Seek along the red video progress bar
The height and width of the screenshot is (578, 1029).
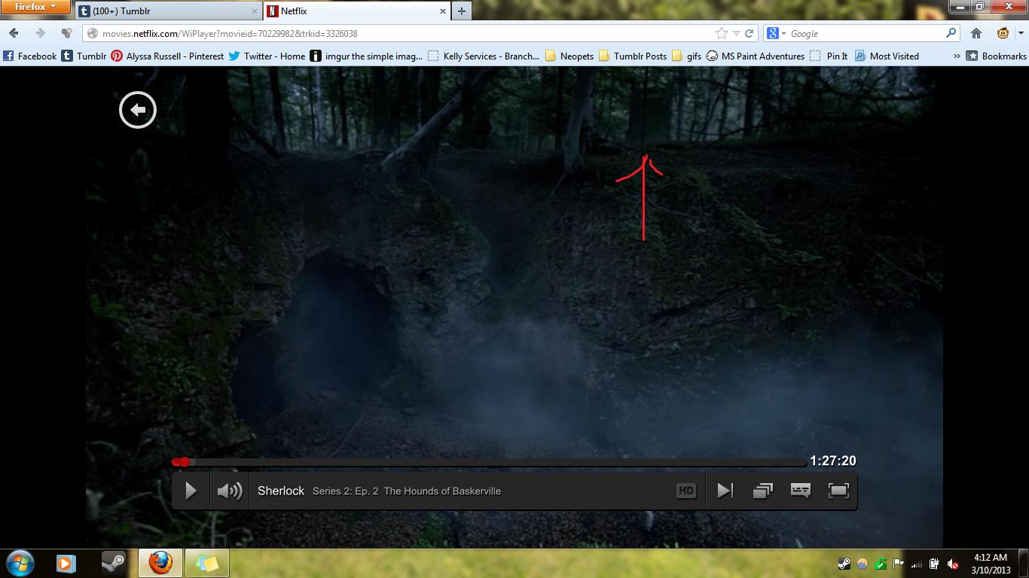(489, 462)
